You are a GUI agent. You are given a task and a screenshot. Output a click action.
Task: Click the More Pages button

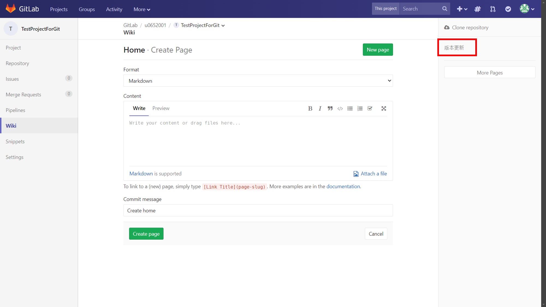490,73
